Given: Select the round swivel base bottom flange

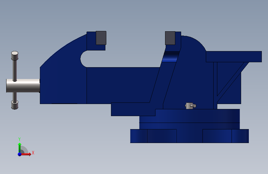Looking at the screenshot, I should [189, 136].
